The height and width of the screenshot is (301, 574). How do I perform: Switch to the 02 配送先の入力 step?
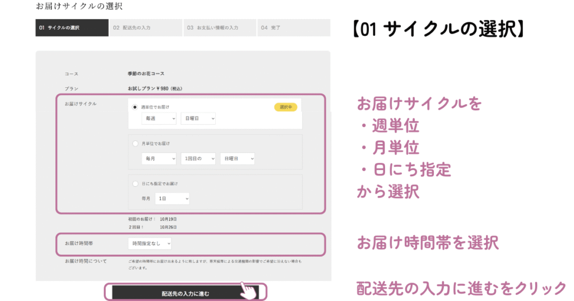146,27
